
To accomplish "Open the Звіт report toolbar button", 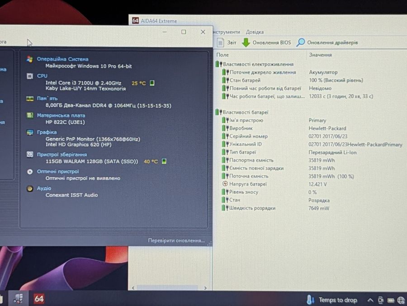I will 227,42.
